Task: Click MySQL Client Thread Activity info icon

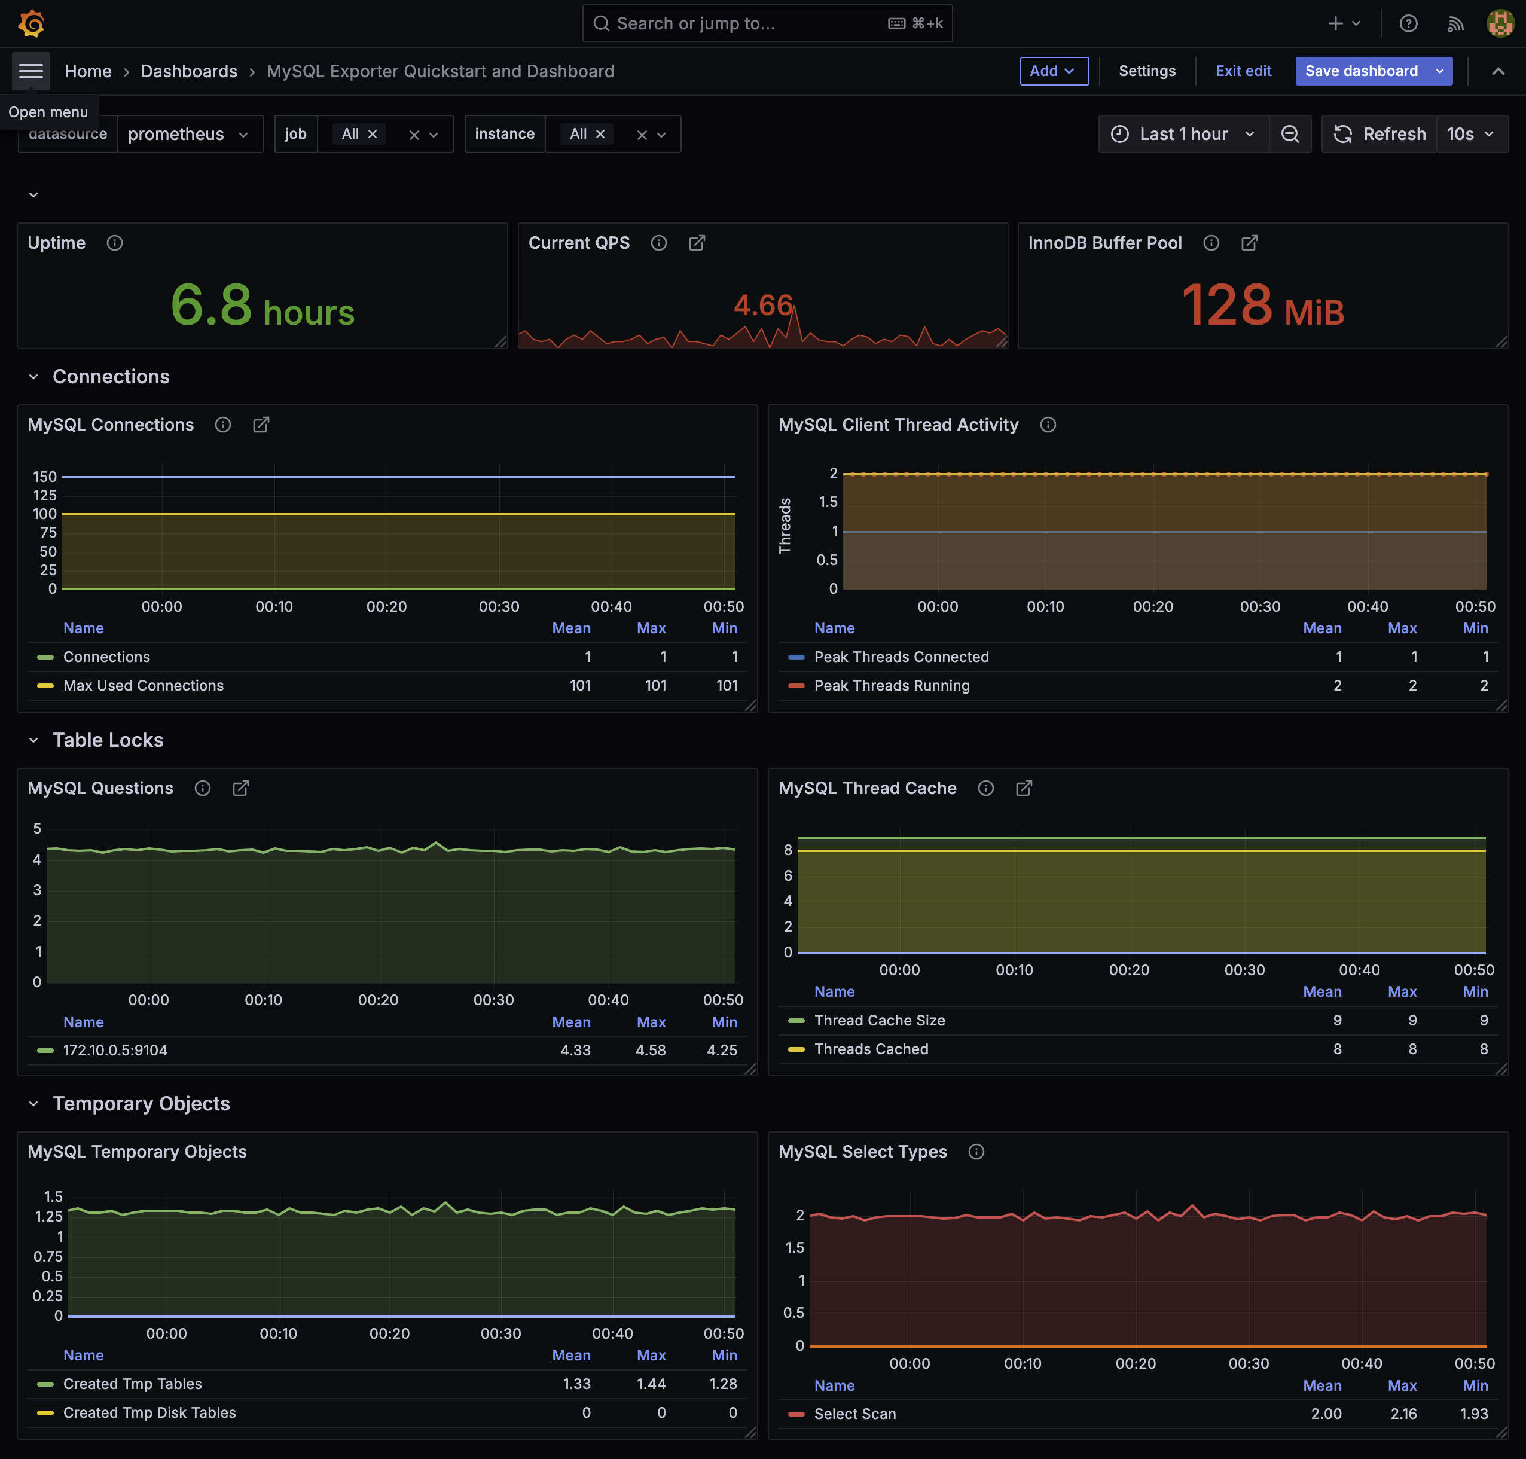Action: (1048, 425)
